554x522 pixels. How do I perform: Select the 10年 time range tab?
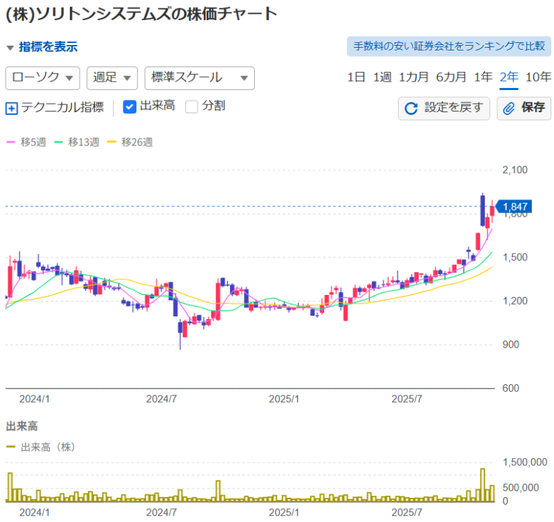point(538,77)
